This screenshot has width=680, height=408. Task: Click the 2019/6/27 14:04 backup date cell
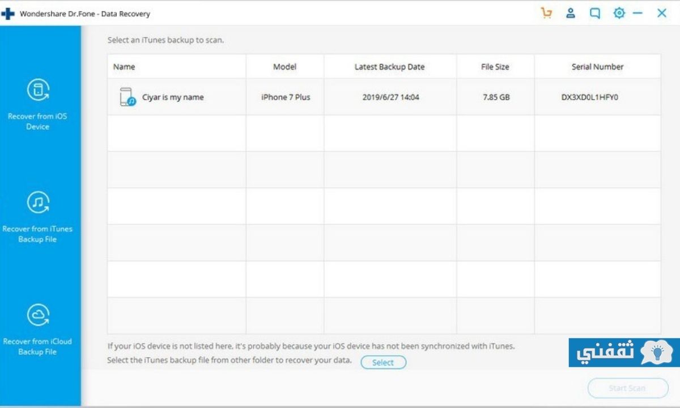click(390, 97)
